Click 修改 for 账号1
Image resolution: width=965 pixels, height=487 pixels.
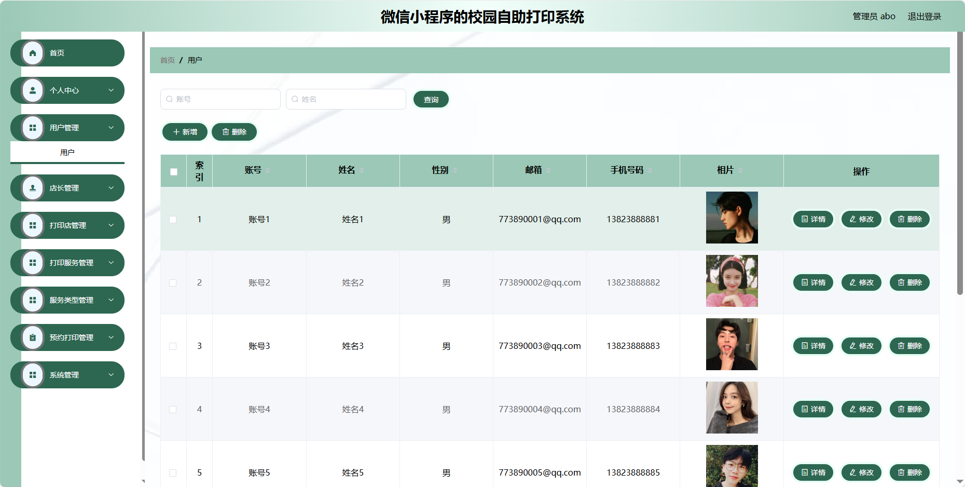pos(861,219)
